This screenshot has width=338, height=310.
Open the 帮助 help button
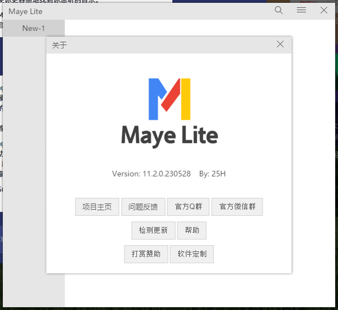pos(192,231)
